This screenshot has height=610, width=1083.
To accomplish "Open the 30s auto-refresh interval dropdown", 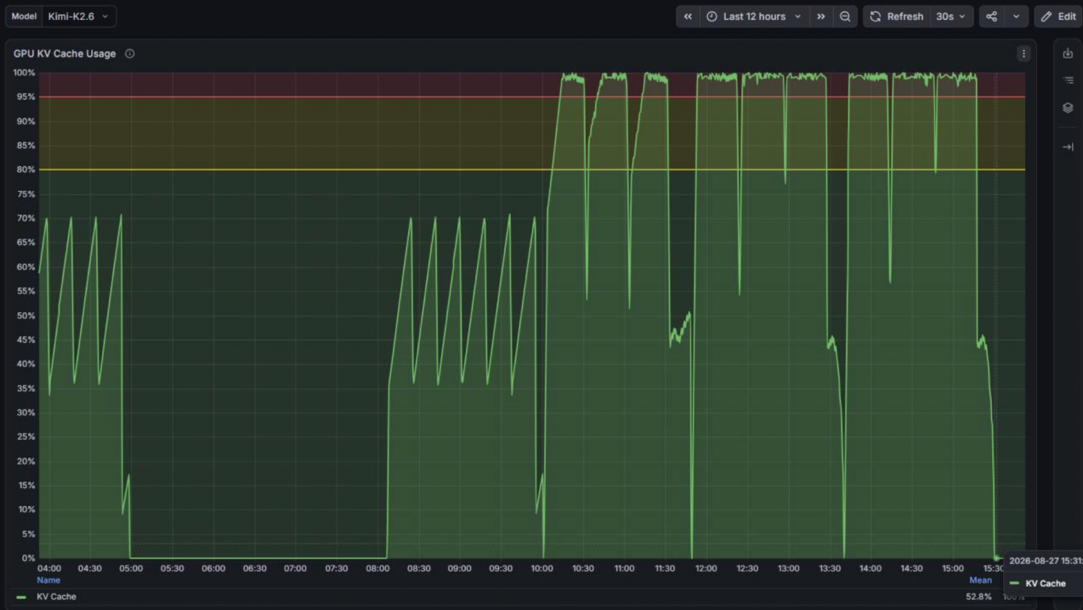I will click(950, 16).
